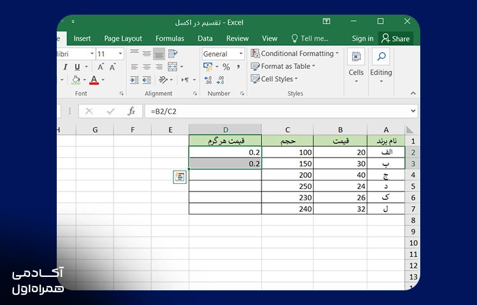Switch to the Data tab

point(205,38)
